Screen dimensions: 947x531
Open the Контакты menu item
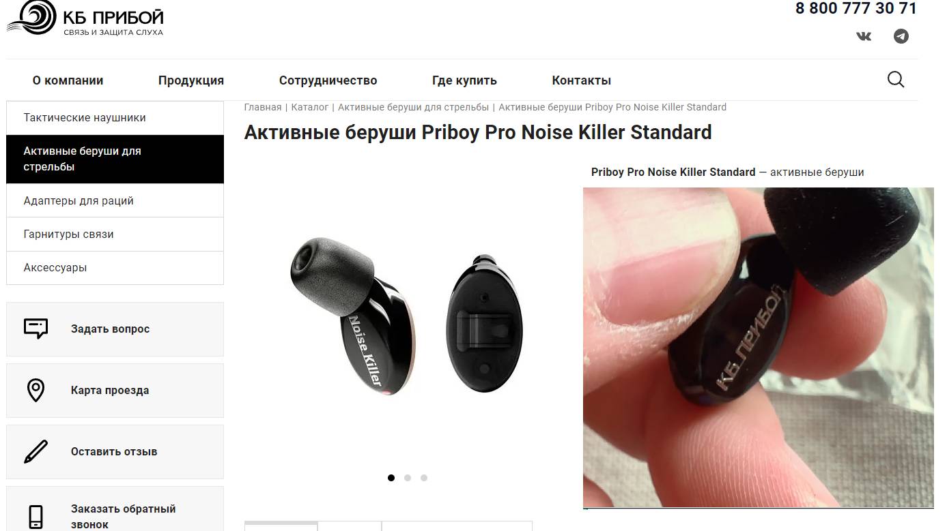[x=582, y=80]
